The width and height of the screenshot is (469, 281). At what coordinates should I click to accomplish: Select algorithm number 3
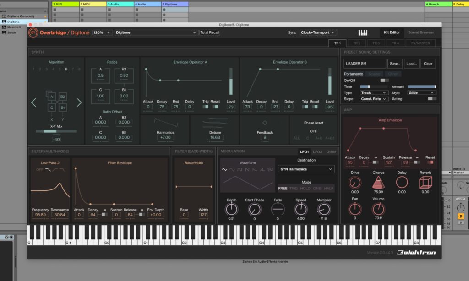coord(46,70)
